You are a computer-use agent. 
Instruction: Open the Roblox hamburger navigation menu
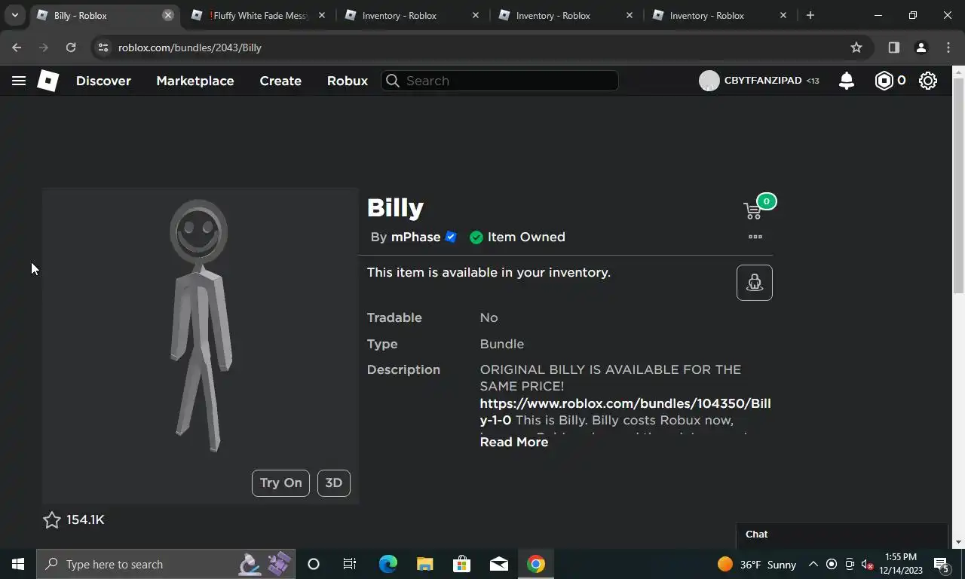point(19,81)
